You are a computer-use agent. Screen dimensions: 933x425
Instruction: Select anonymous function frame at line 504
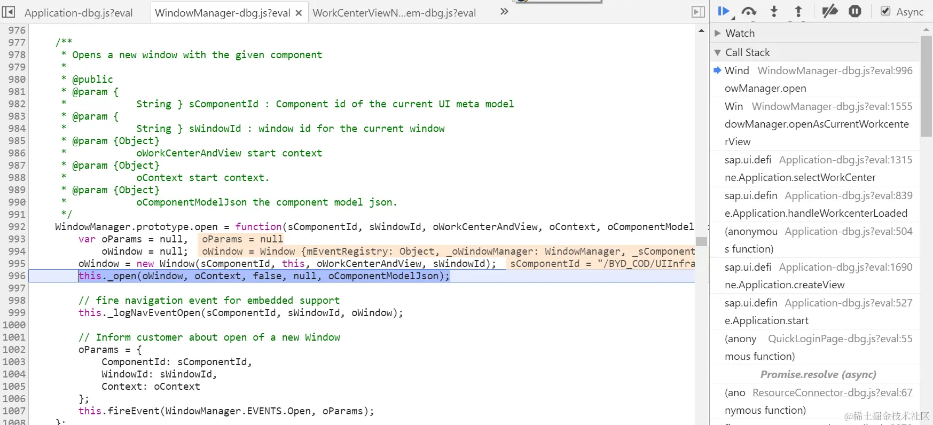(814, 240)
